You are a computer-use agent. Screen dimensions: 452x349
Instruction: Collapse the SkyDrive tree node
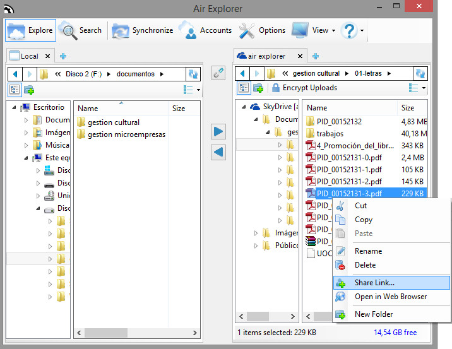pos(244,107)
